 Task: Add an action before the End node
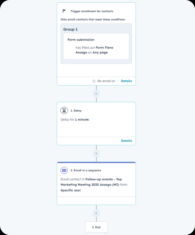96,213
